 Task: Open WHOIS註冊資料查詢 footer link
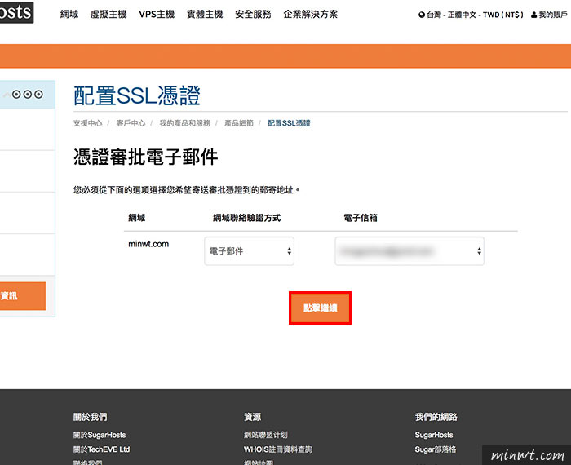(x=278, y=449)
